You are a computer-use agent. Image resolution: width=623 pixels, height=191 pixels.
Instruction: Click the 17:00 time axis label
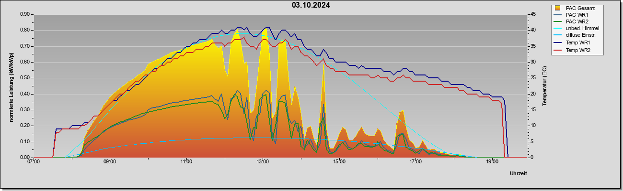[415, 162]
